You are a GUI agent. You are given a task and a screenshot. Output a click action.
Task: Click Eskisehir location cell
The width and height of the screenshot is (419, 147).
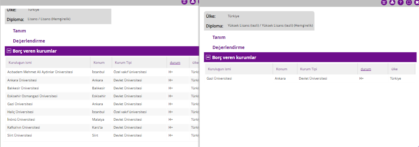pyautogui.click(x=99, y=96)
